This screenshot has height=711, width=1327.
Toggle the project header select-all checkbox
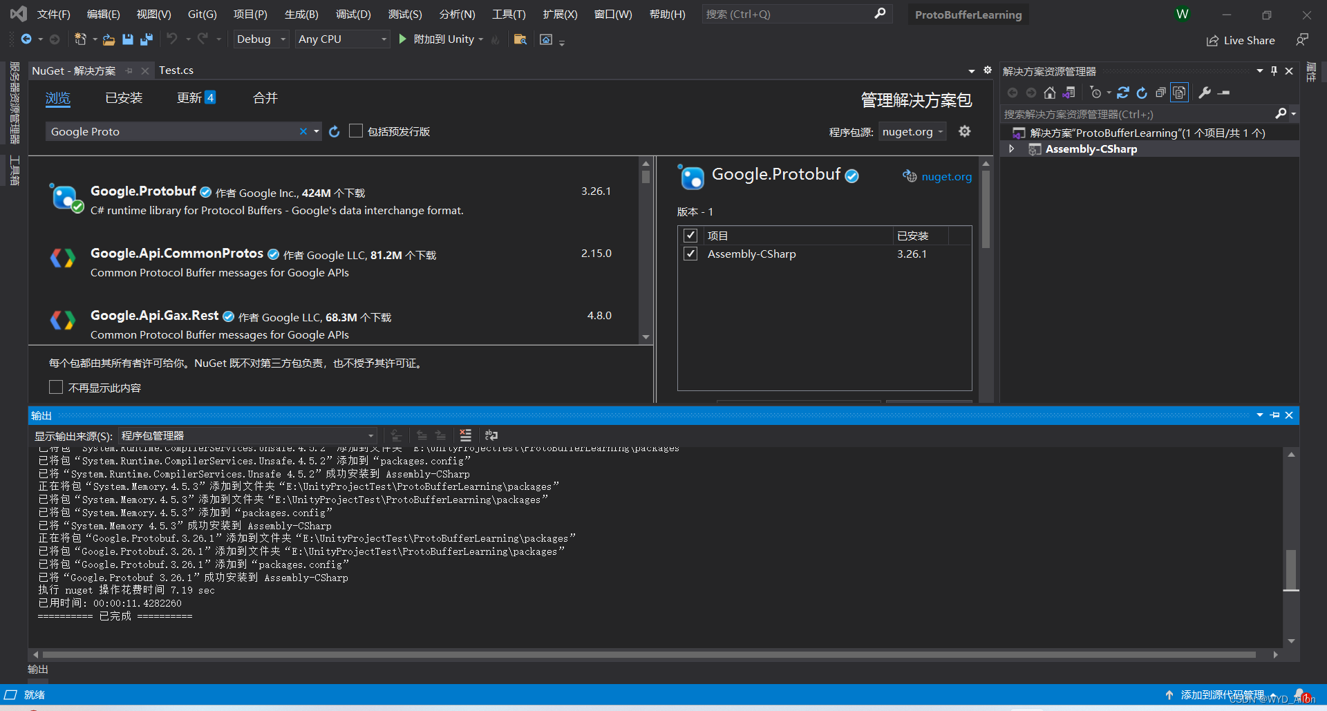[690, 236]
